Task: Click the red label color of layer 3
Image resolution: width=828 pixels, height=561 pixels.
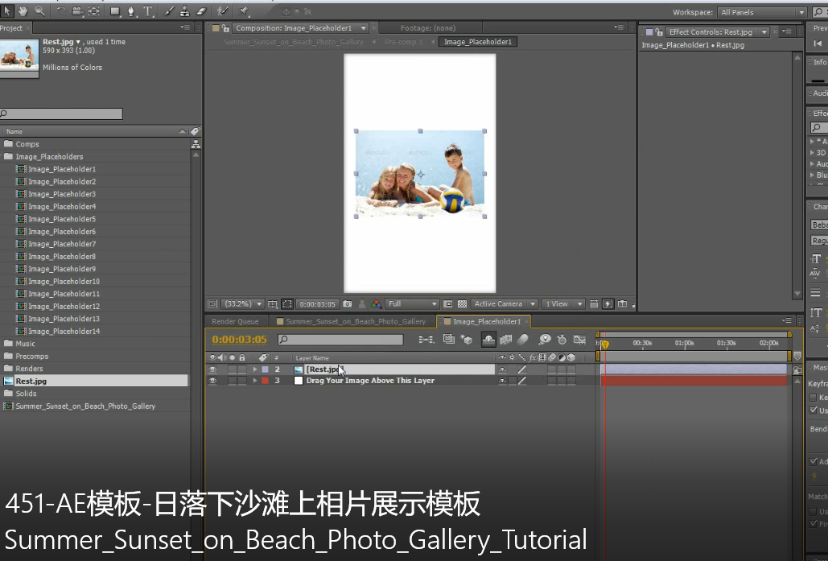Action: [x=265, y=381]
